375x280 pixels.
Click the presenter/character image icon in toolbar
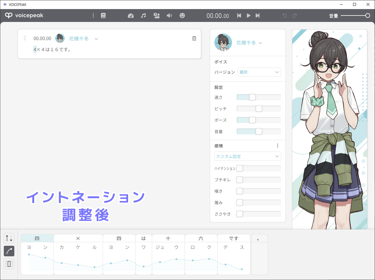pyautogui.click(x=157, y=16)
